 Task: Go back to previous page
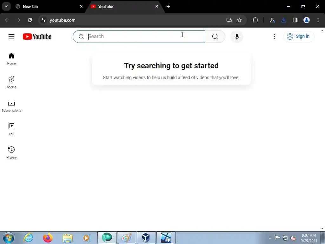(x=7, y=20)
